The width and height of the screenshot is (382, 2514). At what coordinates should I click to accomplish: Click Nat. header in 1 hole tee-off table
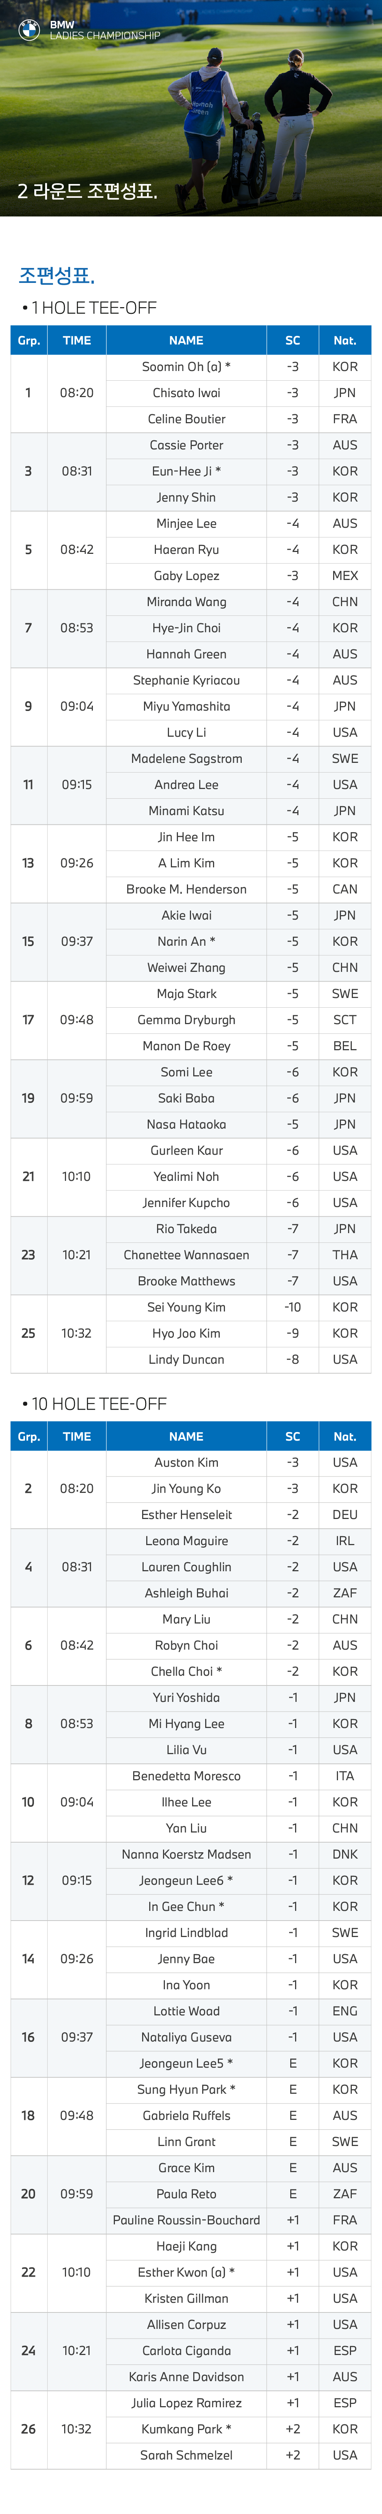pos(345,341)
